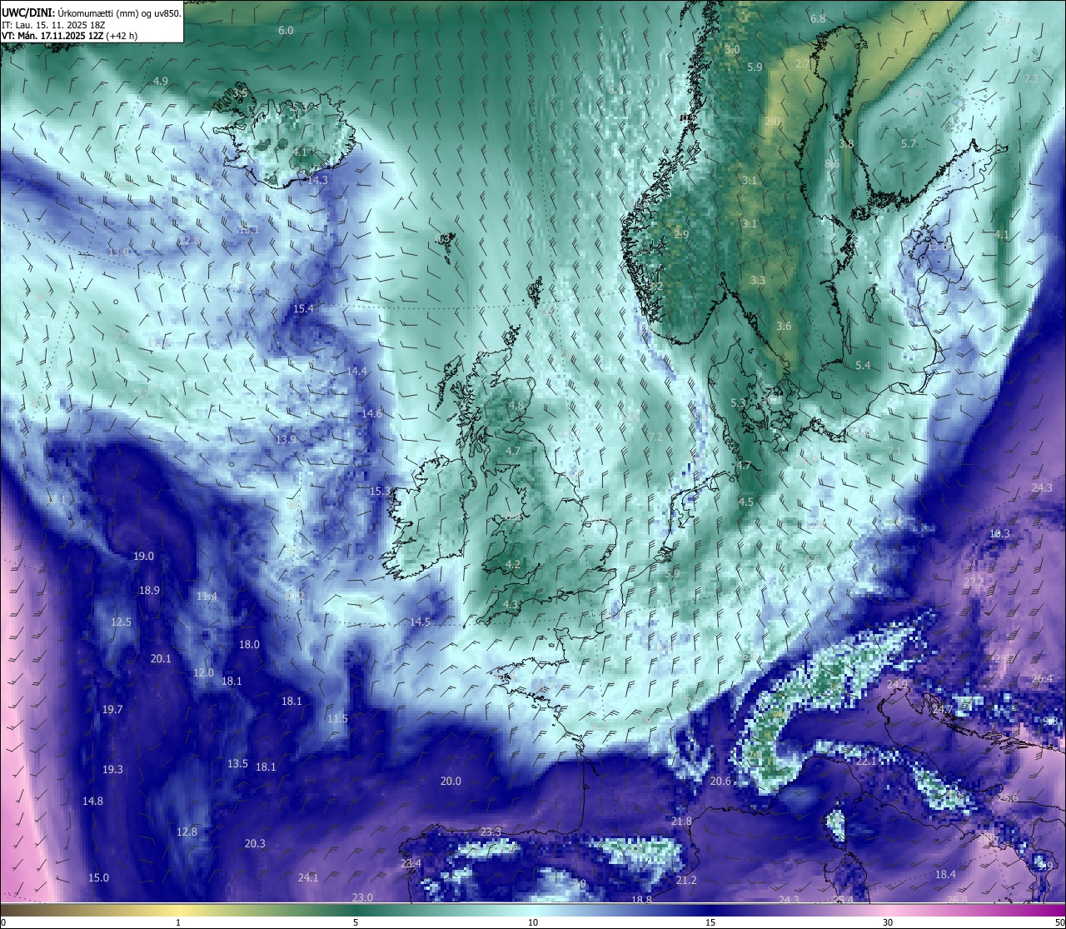The width and height of the screenshot is (1066, 929).
Task: Click the 22.1 value over northern Italy
Action: point(867,761)
